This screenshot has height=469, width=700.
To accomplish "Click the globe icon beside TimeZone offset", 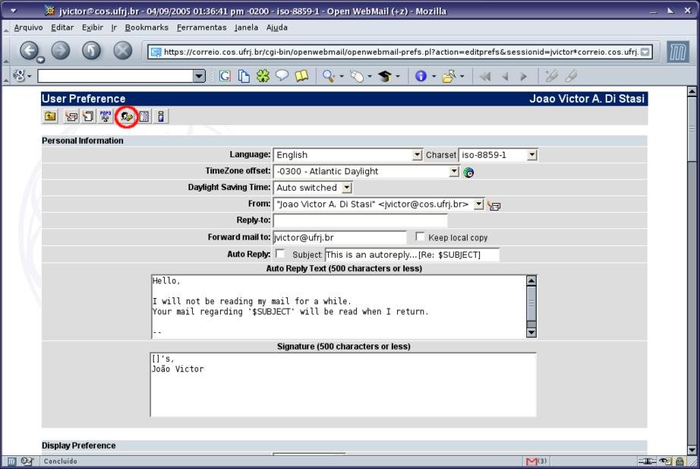I will pyautogui.click(x=468, y=173).
